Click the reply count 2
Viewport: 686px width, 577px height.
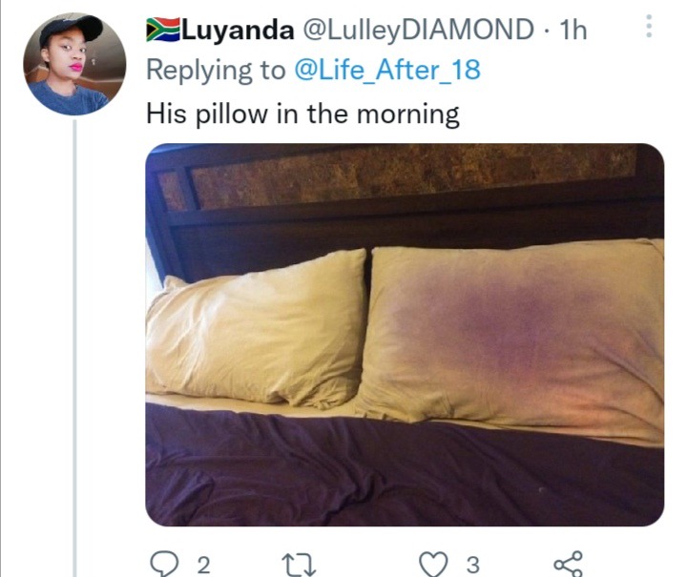203,565
